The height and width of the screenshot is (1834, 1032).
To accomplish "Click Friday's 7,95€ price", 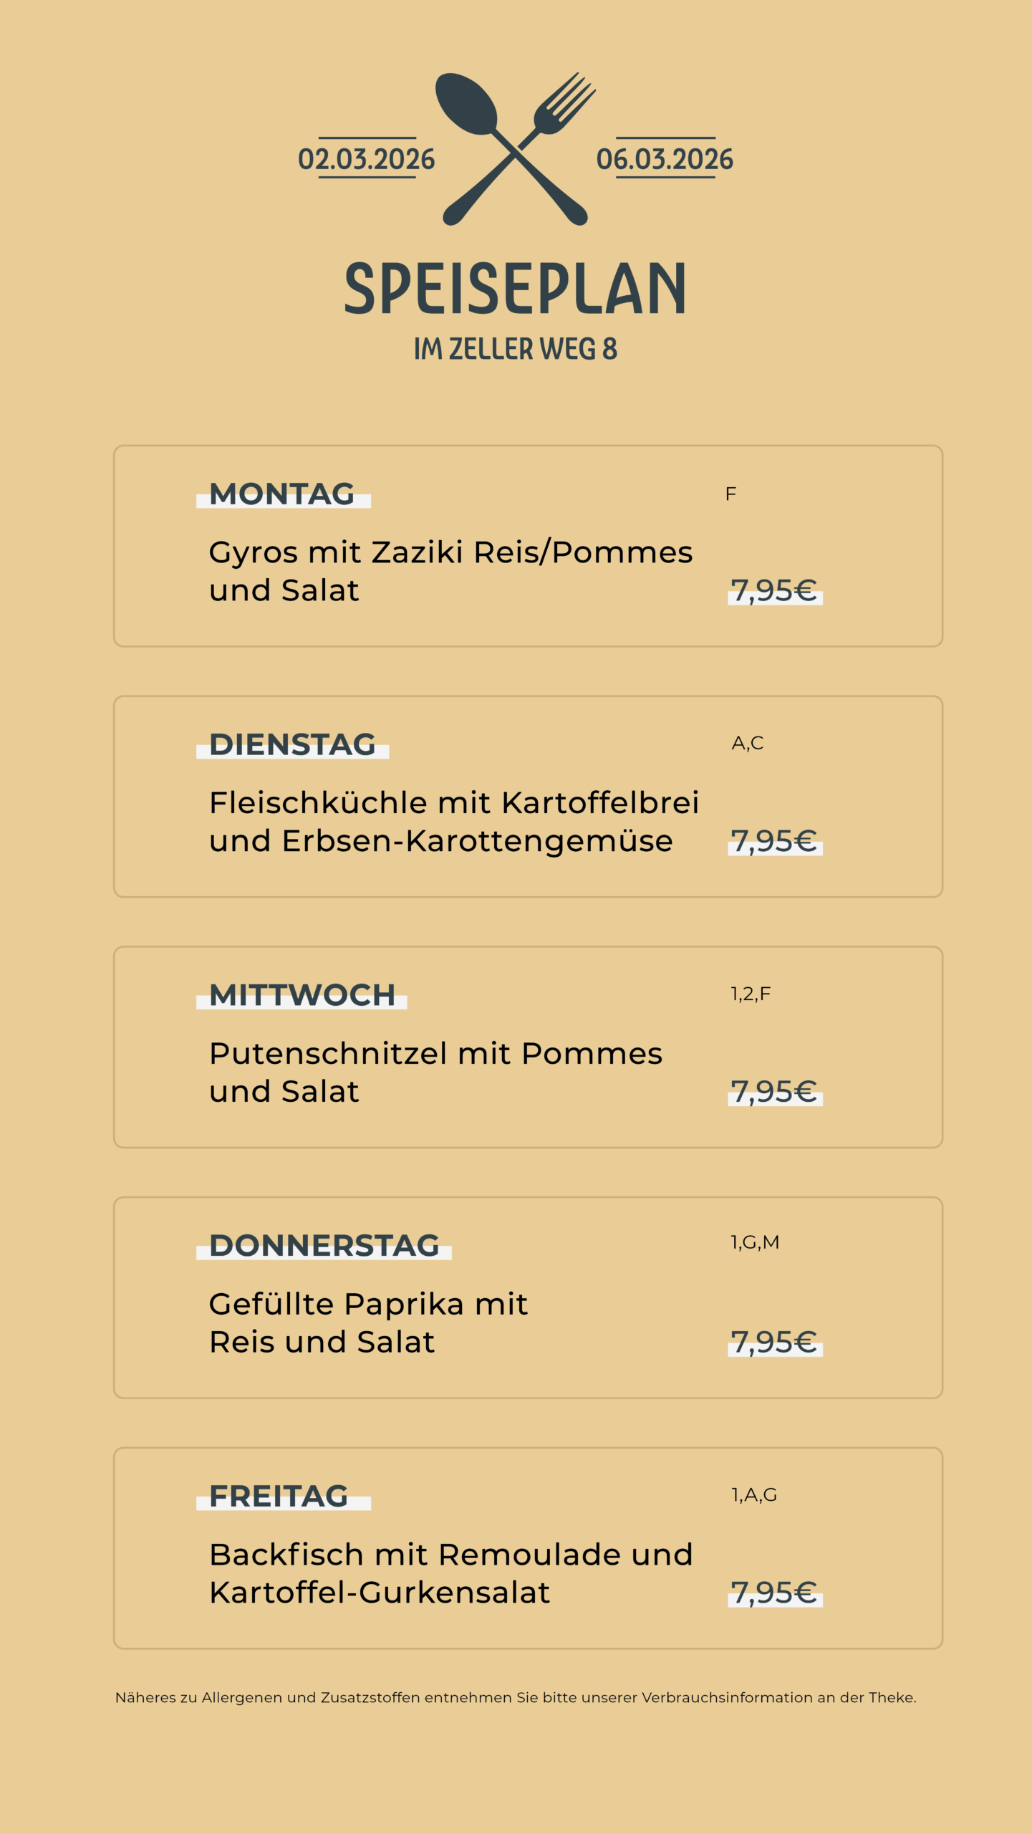I will pos(773,1593).
